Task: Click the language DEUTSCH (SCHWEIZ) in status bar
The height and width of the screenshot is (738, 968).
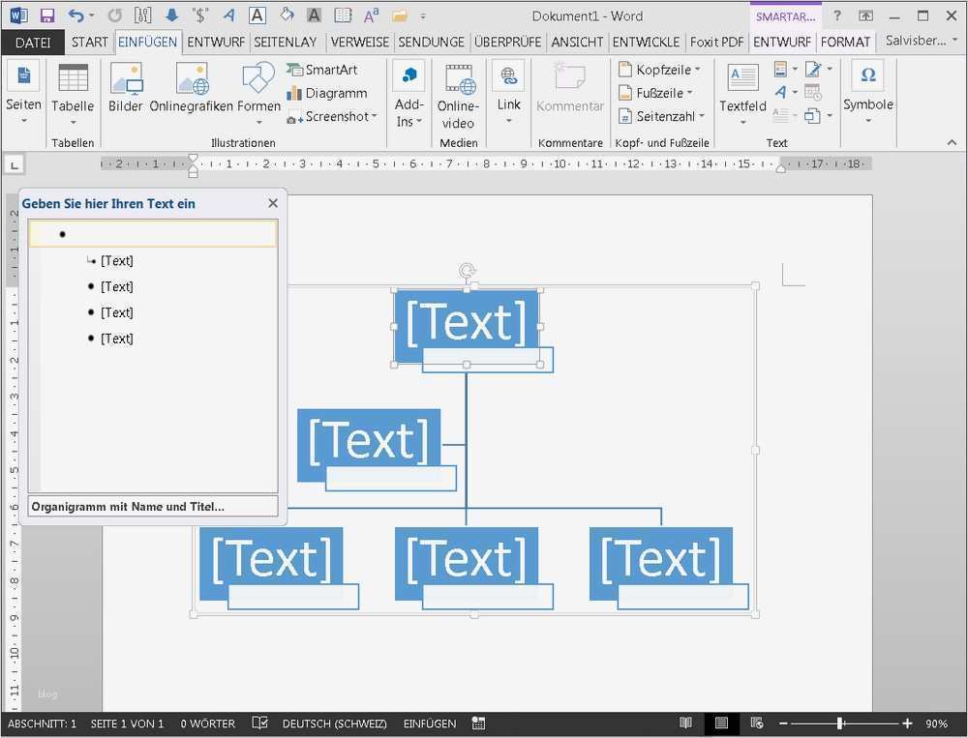Action: (x=334, y=723)
